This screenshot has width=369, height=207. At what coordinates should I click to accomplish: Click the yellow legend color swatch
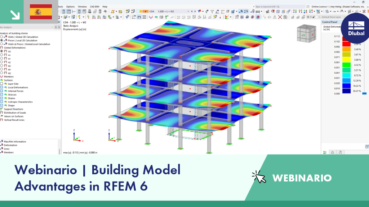click(346, 60)
